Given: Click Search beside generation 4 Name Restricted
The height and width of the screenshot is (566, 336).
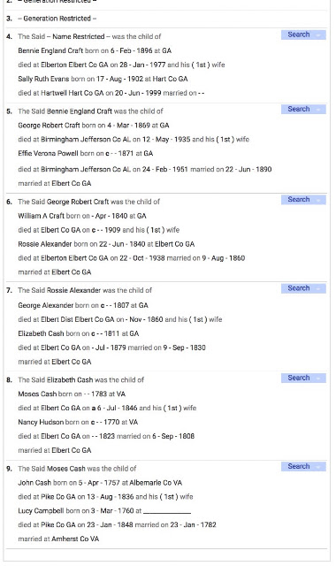Looking at the screenshot, I should pyautogui.click(x=299, y=34).
